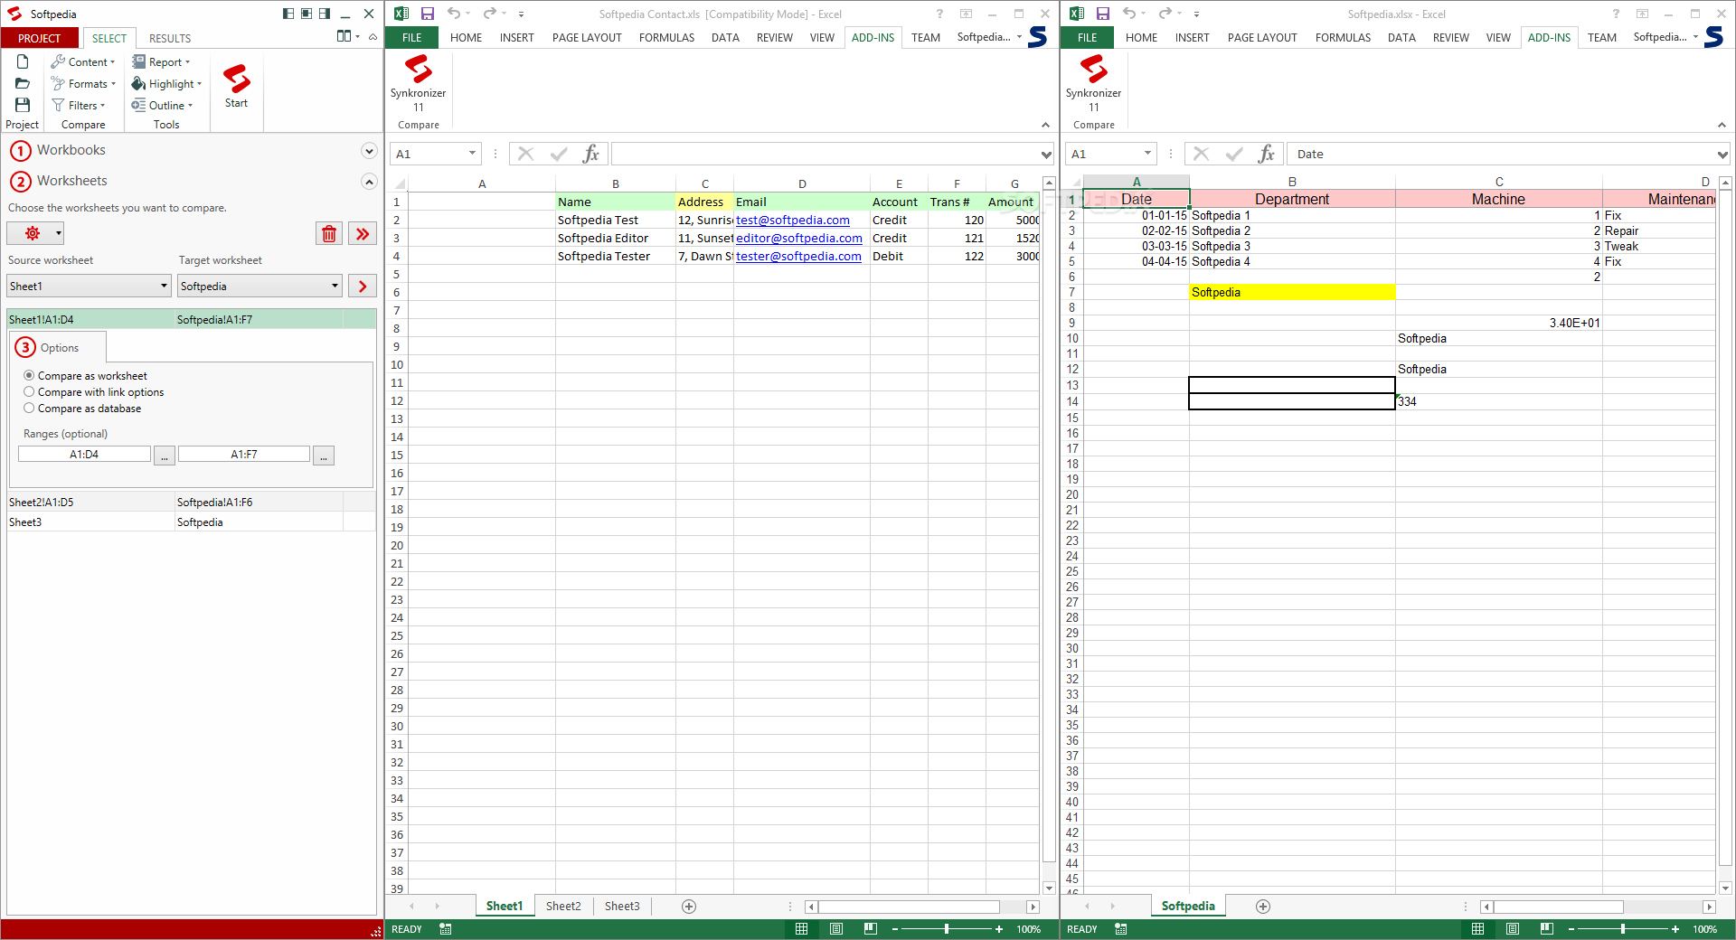Delete the selected worksheet pair with trash icon
The height and width of the screenshot is (940, 1736).
pyautogui.click(x=329, y=233)
